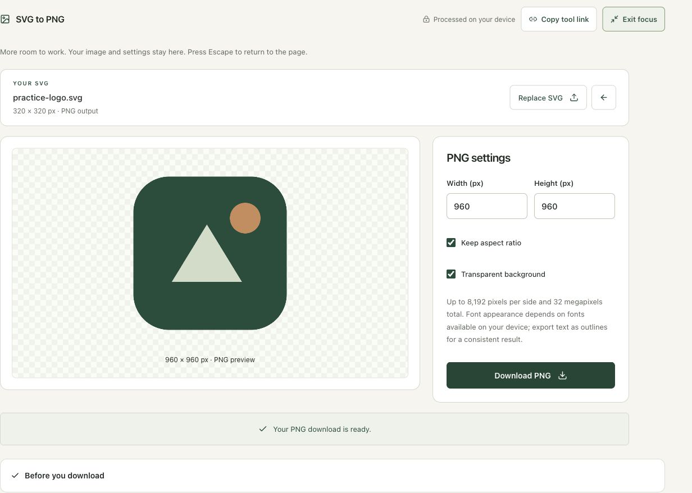This screenshot has height=493, width=692.
Task: Click Download PNG button
Action: click(x=531, y=376)
